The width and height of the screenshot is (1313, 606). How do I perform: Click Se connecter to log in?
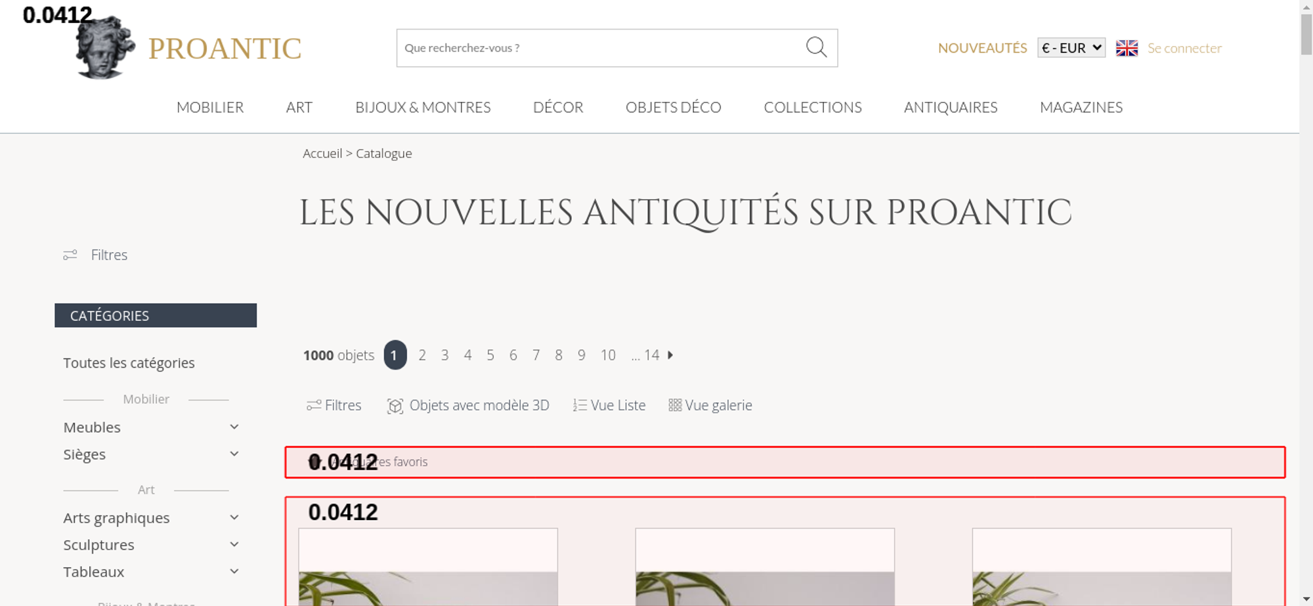click(1184, 48)
